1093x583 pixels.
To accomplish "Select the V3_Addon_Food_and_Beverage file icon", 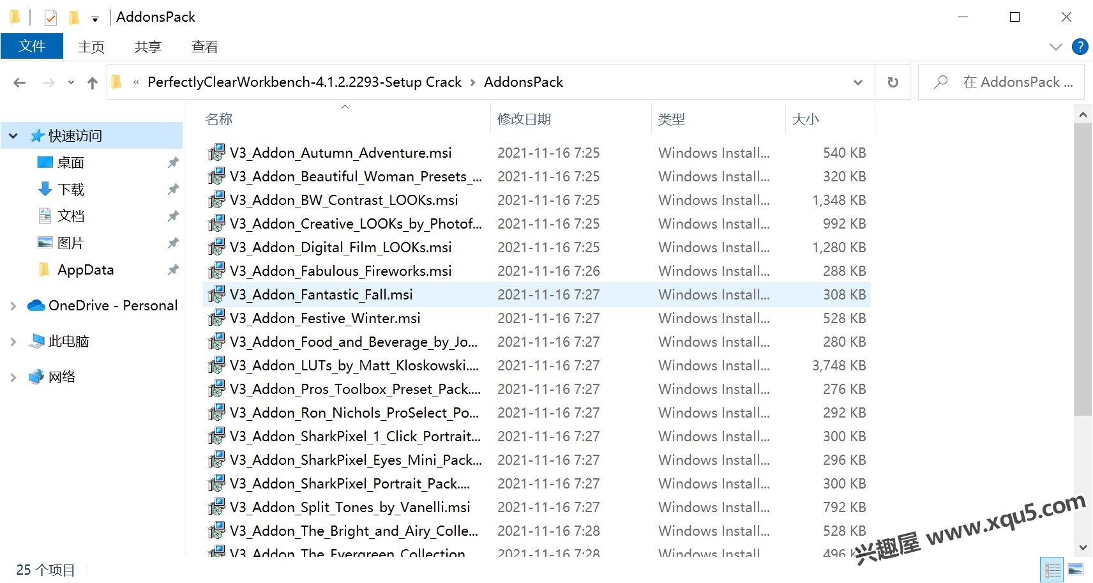I will tap(216, 342).
